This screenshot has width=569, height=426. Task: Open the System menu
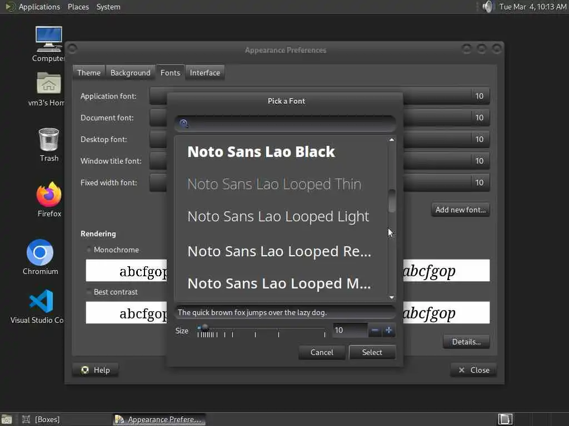click(108, 7)
